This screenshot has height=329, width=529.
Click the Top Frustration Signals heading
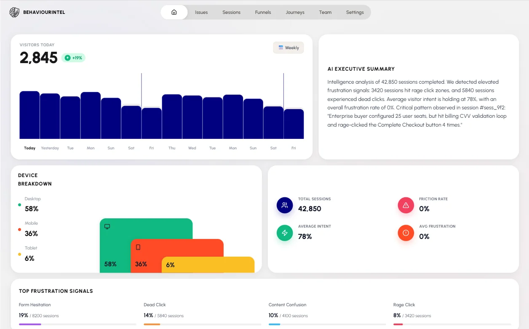(56, 291)
